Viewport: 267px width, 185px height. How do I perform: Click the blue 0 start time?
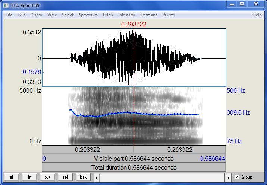click(x=44, y=159)
